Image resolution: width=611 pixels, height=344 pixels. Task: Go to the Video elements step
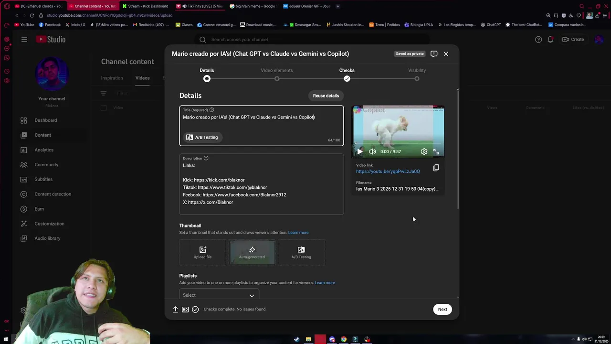[x=277, y=74]
